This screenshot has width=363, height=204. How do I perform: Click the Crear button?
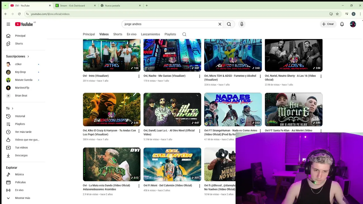pos(328,24)
